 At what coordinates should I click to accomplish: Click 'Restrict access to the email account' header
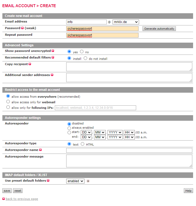(98, 90)
